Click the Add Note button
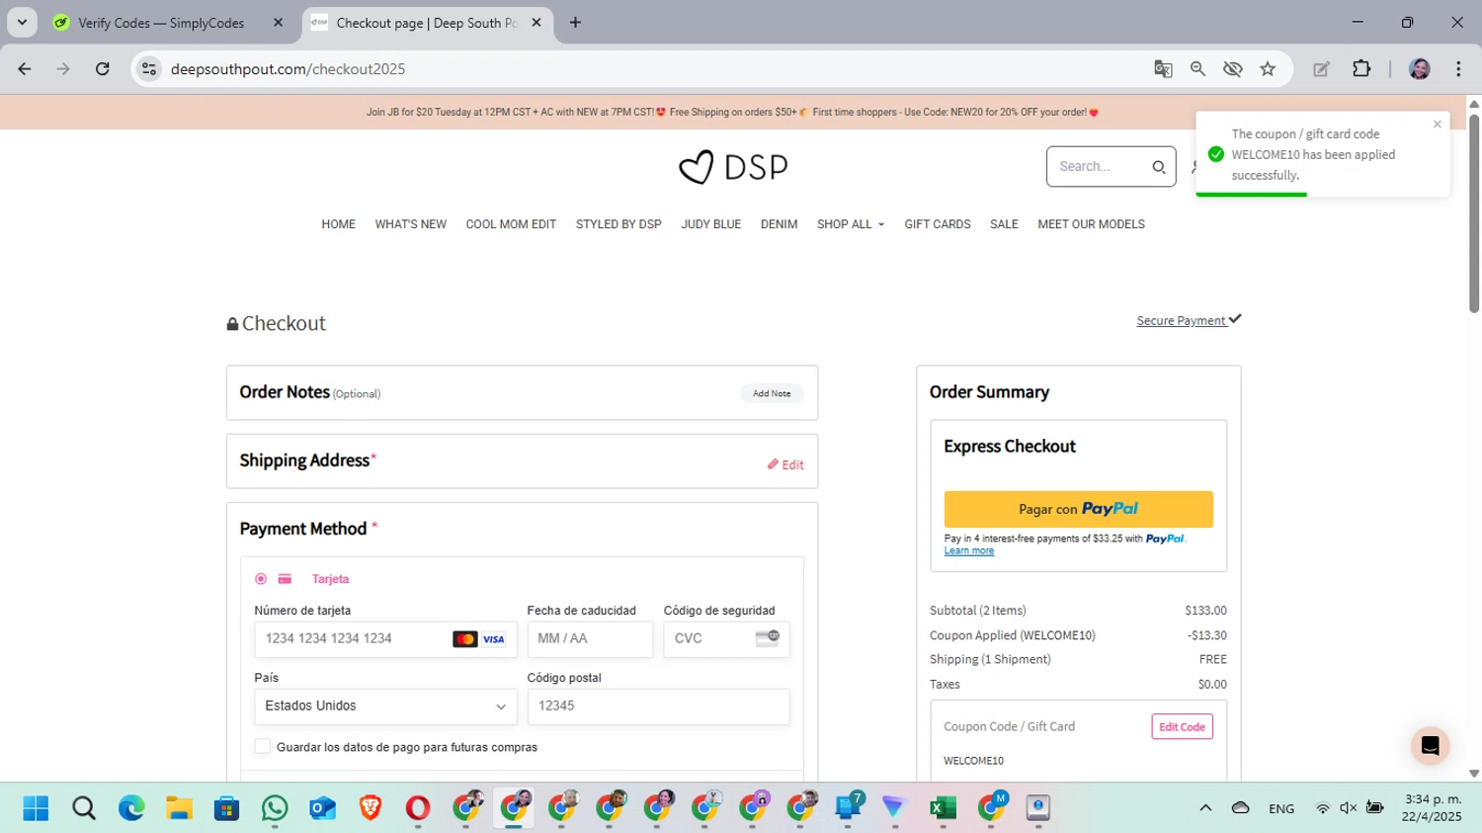Screen dimensions: 1482x833 coord(772,393)
